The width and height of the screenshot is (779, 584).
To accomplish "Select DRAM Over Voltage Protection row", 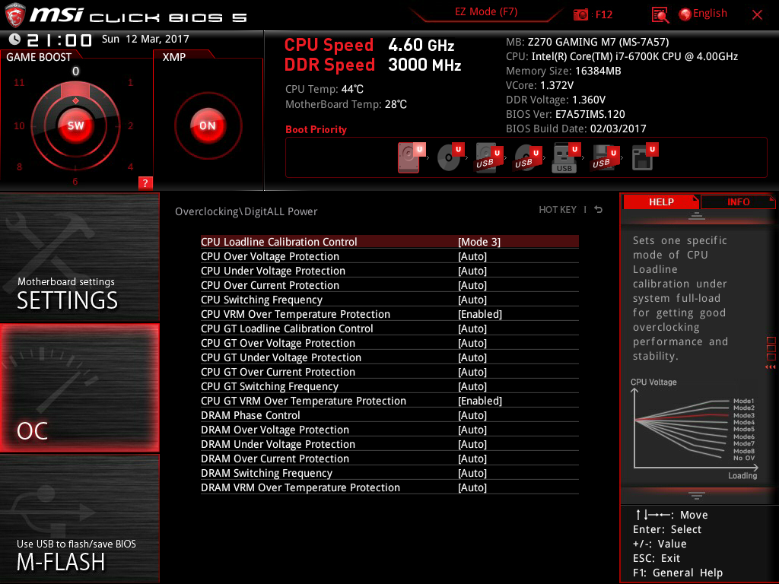I will 389,429.
